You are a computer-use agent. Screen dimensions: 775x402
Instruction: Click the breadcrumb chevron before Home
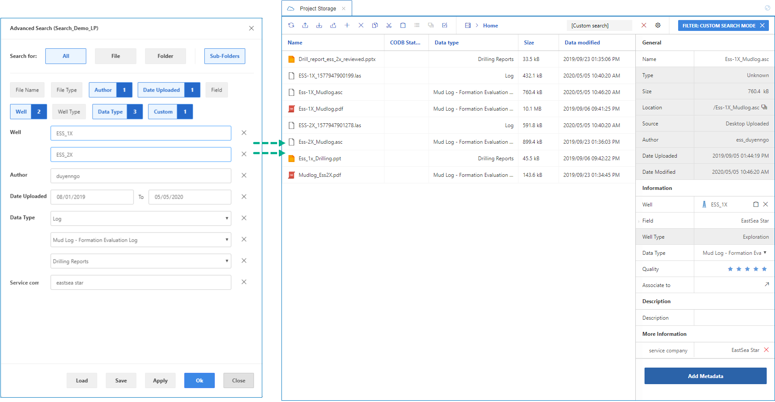477,25
